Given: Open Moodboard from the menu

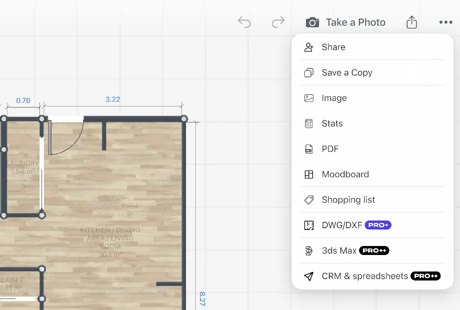Looking at the screenshot, I should pyautogui.click(x=372, y=174).
